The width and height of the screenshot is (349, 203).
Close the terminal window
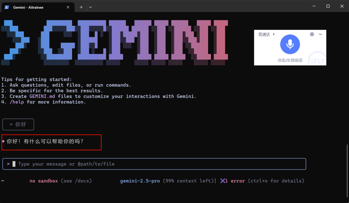(342, 6)
